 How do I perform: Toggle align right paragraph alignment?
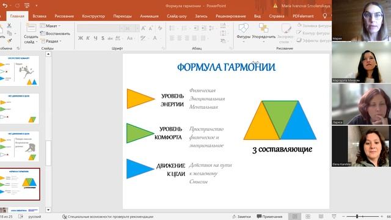tap(187, 38)
